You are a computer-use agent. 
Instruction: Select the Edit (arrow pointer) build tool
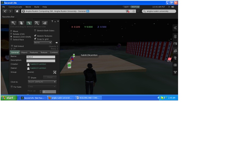(x=29, y=23)
